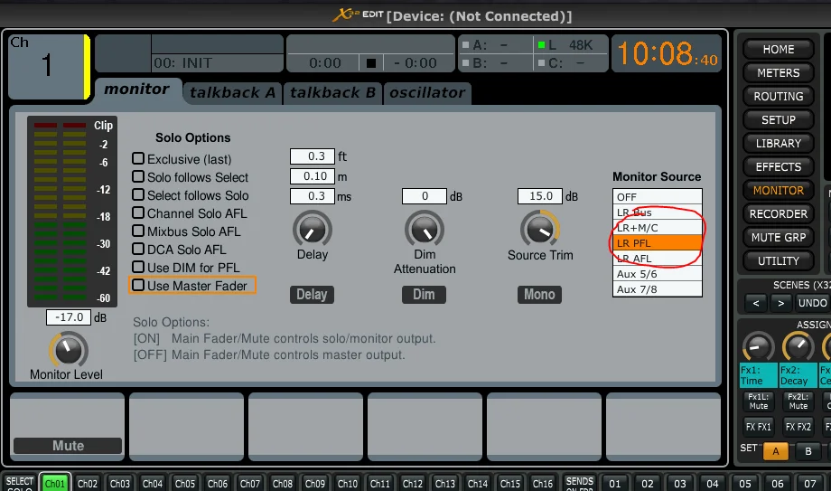
Task: Open the talkback B tab
Action: (x=332, y=93)
